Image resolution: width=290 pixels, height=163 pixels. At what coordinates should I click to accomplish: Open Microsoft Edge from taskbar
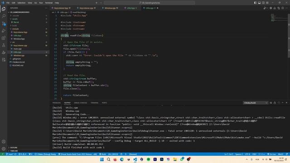coord(122,159)
